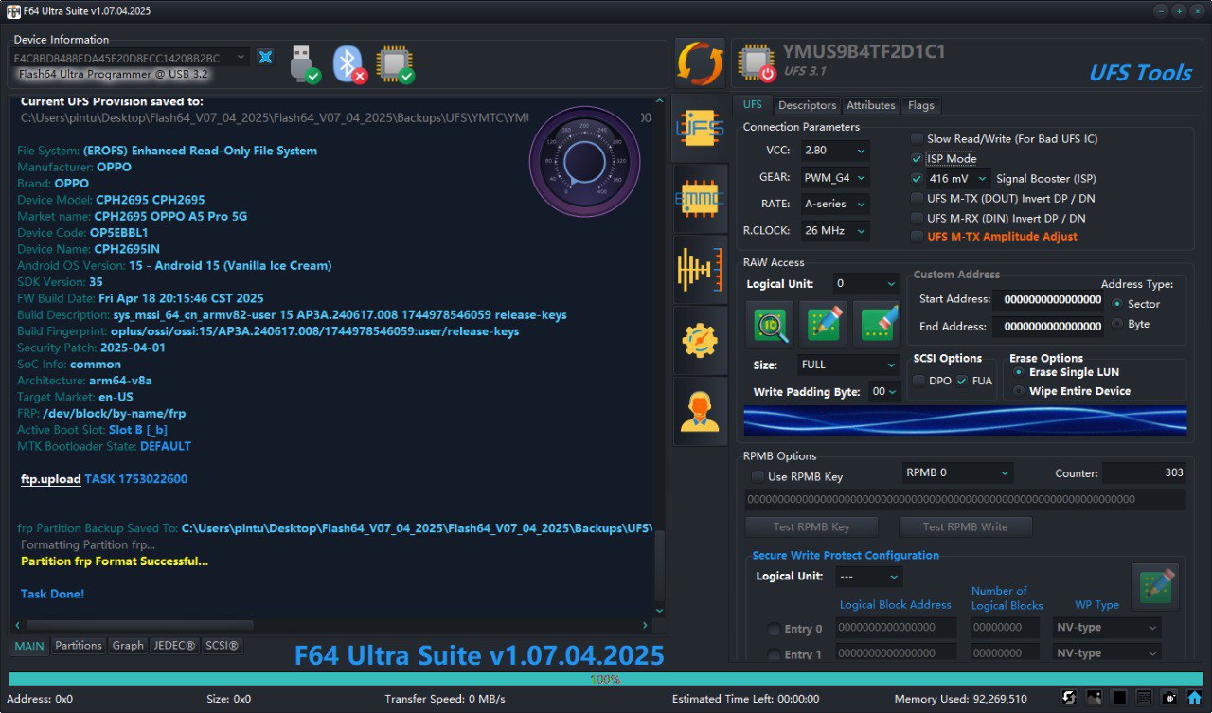The height and width of the screenshot is (713, 1212).
Task: Click the calculator icon in status bar
Action: (x=1144, y=698)
